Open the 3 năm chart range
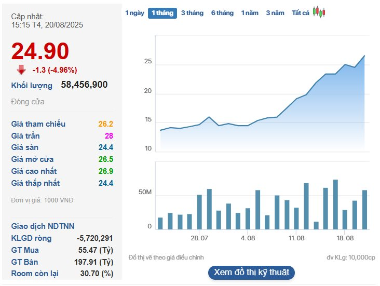380x286 pixels. pos(275,13)
